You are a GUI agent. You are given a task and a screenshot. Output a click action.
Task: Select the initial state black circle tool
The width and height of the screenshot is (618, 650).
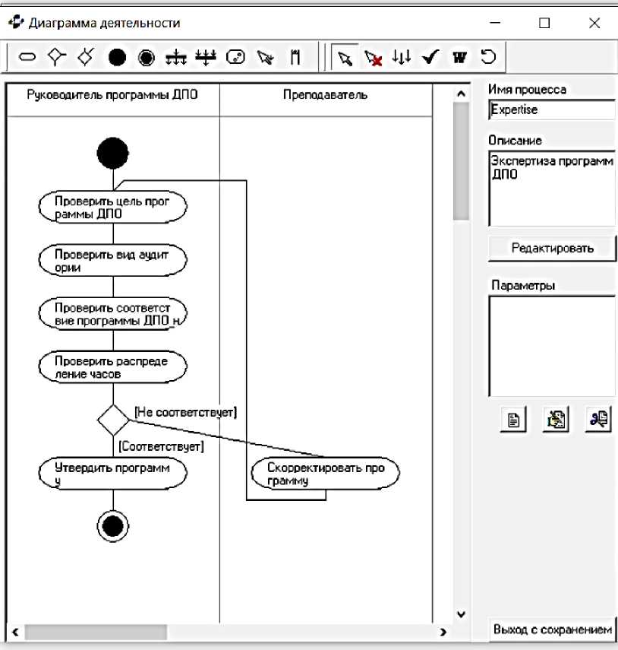click(x=117, y=57)
